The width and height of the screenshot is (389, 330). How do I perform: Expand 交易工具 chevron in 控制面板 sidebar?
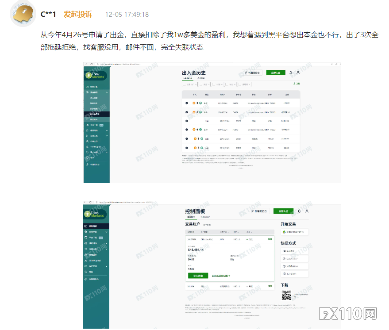(x=106, y=249)
